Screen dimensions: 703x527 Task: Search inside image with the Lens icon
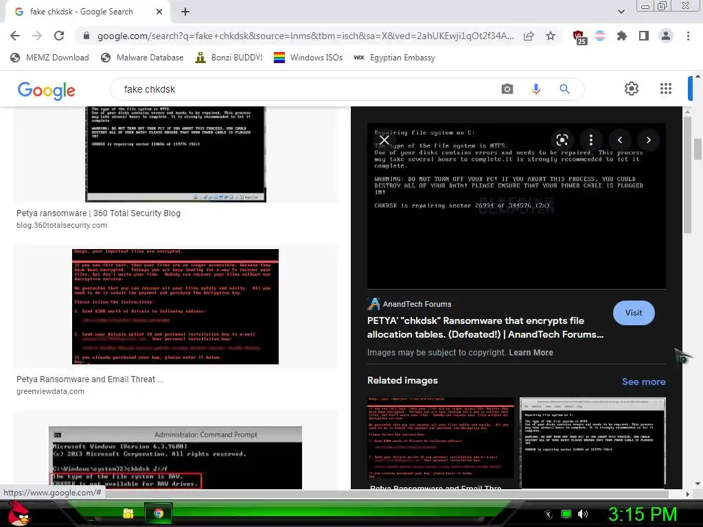point(562,140)
